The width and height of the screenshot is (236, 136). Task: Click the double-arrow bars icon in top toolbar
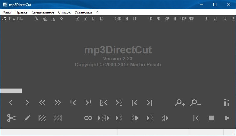coord(183,19)
